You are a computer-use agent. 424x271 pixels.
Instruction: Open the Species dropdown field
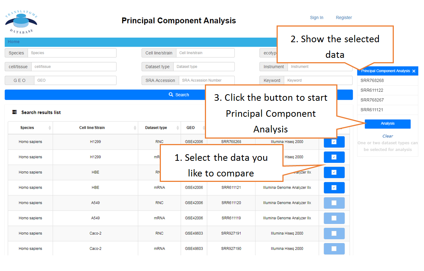click(x=72, y=53)
